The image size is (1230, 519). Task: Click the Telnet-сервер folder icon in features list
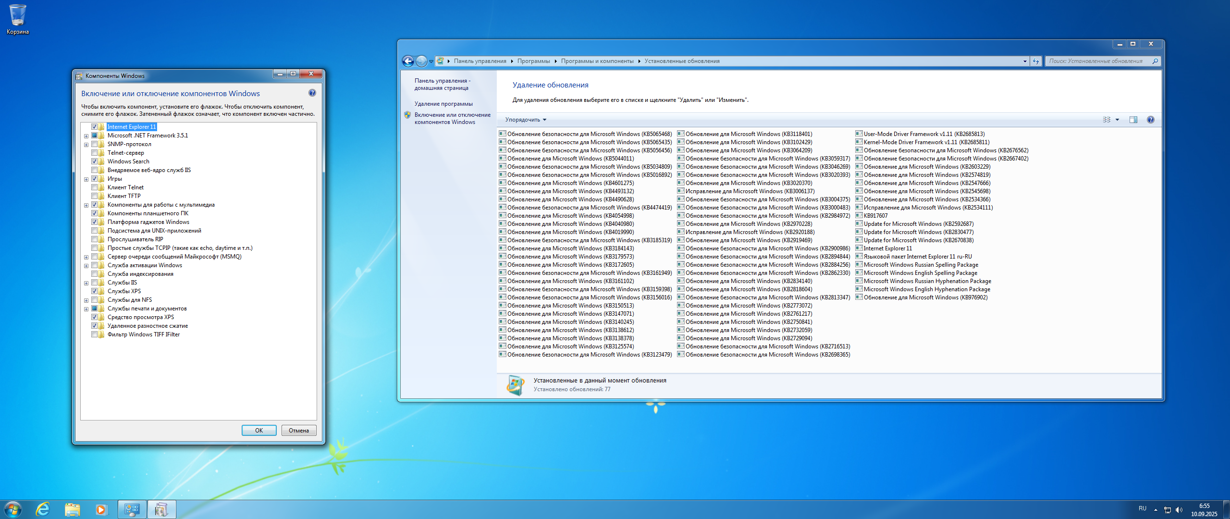[101, 153]
